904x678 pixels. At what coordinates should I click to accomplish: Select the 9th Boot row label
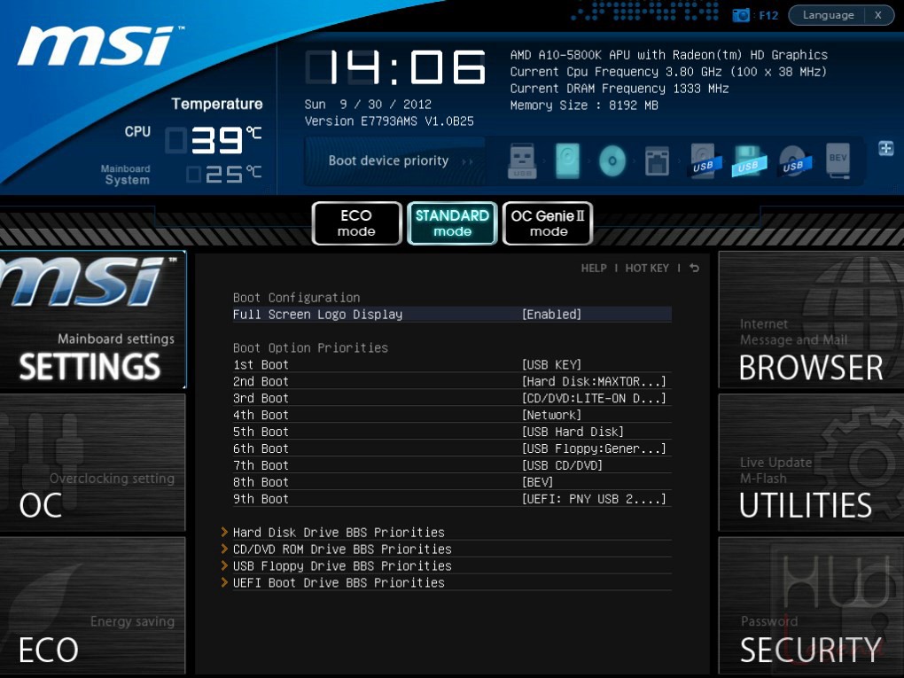261,499
